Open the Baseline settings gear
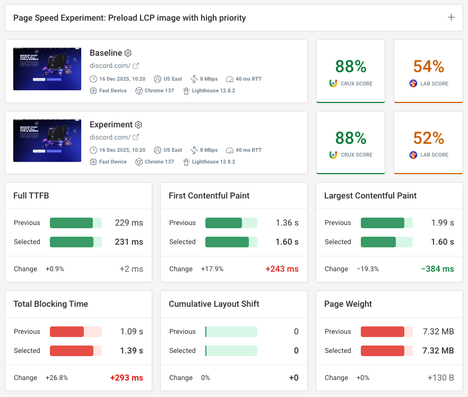Image resolution: width=468 pixels, height=397 pixels. click(127, 53)
